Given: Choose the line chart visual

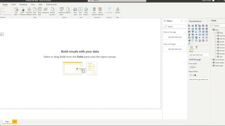Looking at the screenshot, I should click(189, 29).
